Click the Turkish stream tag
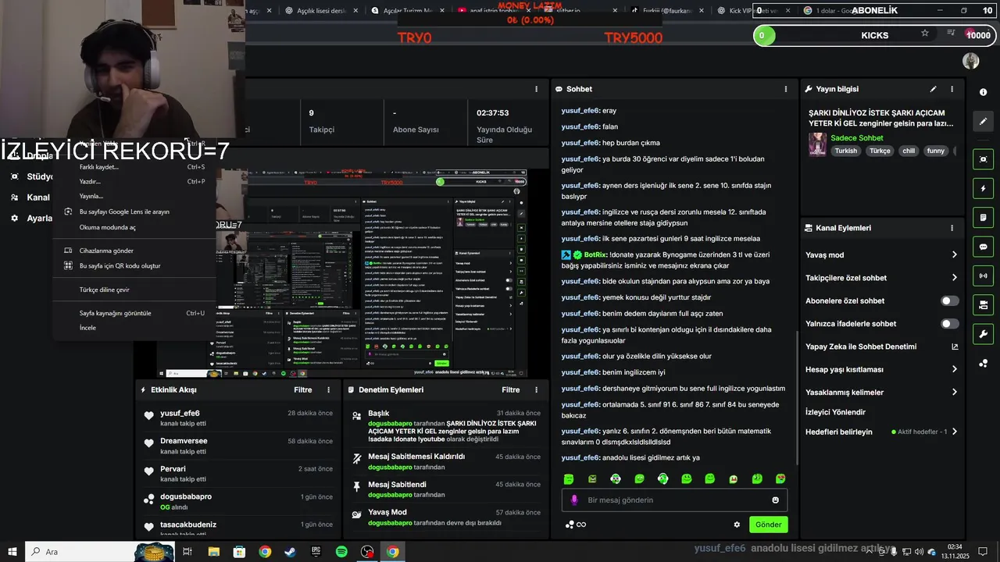This screenshot has width=1000, height=562. coord(845,151)
